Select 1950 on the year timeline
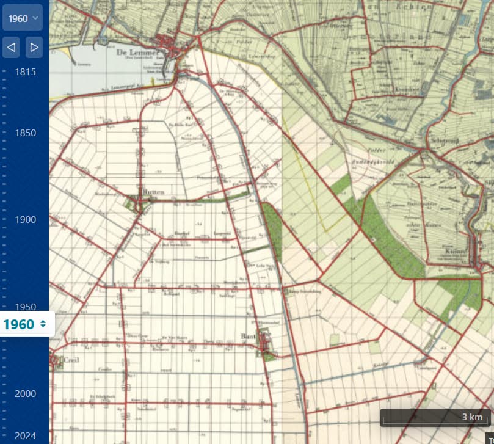494x444 pixels. pyautogui.click(x=26, y=307)
